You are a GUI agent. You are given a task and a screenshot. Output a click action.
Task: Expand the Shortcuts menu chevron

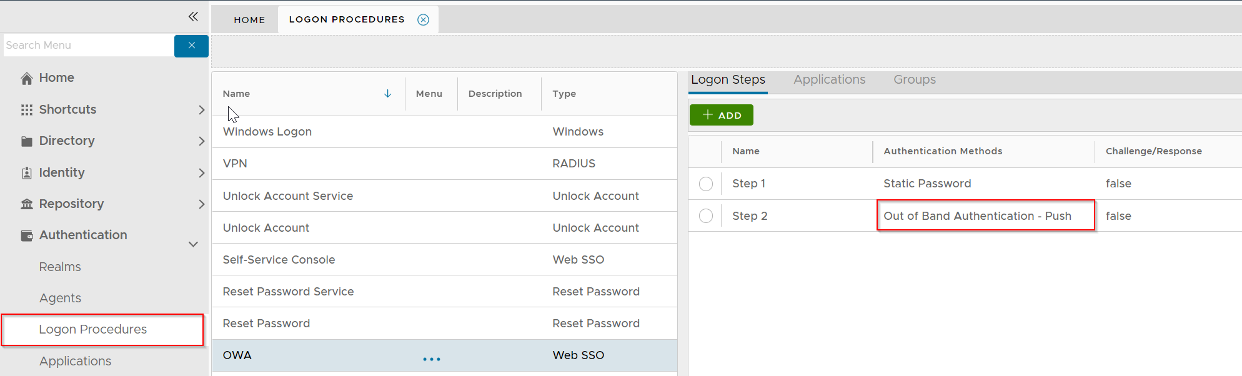coord(201,110)
